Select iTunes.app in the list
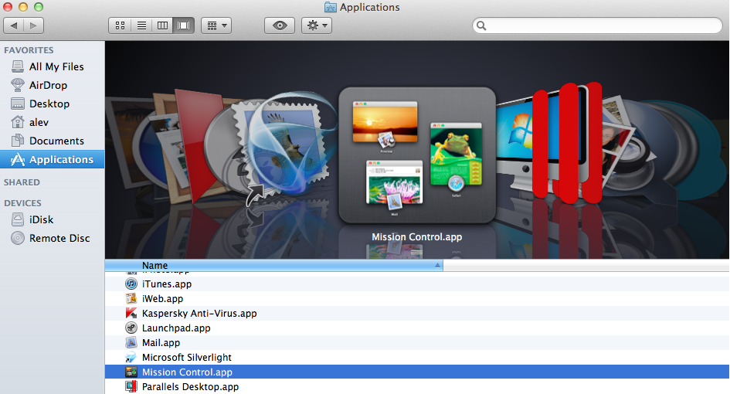The height and width of the screenshot is (394, 730). (416, 284)
